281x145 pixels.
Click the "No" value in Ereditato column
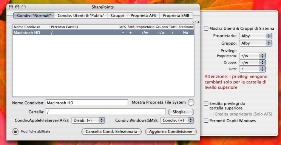[185, 33]
